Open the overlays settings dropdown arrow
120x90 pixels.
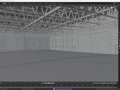click(x=105, y=8)
